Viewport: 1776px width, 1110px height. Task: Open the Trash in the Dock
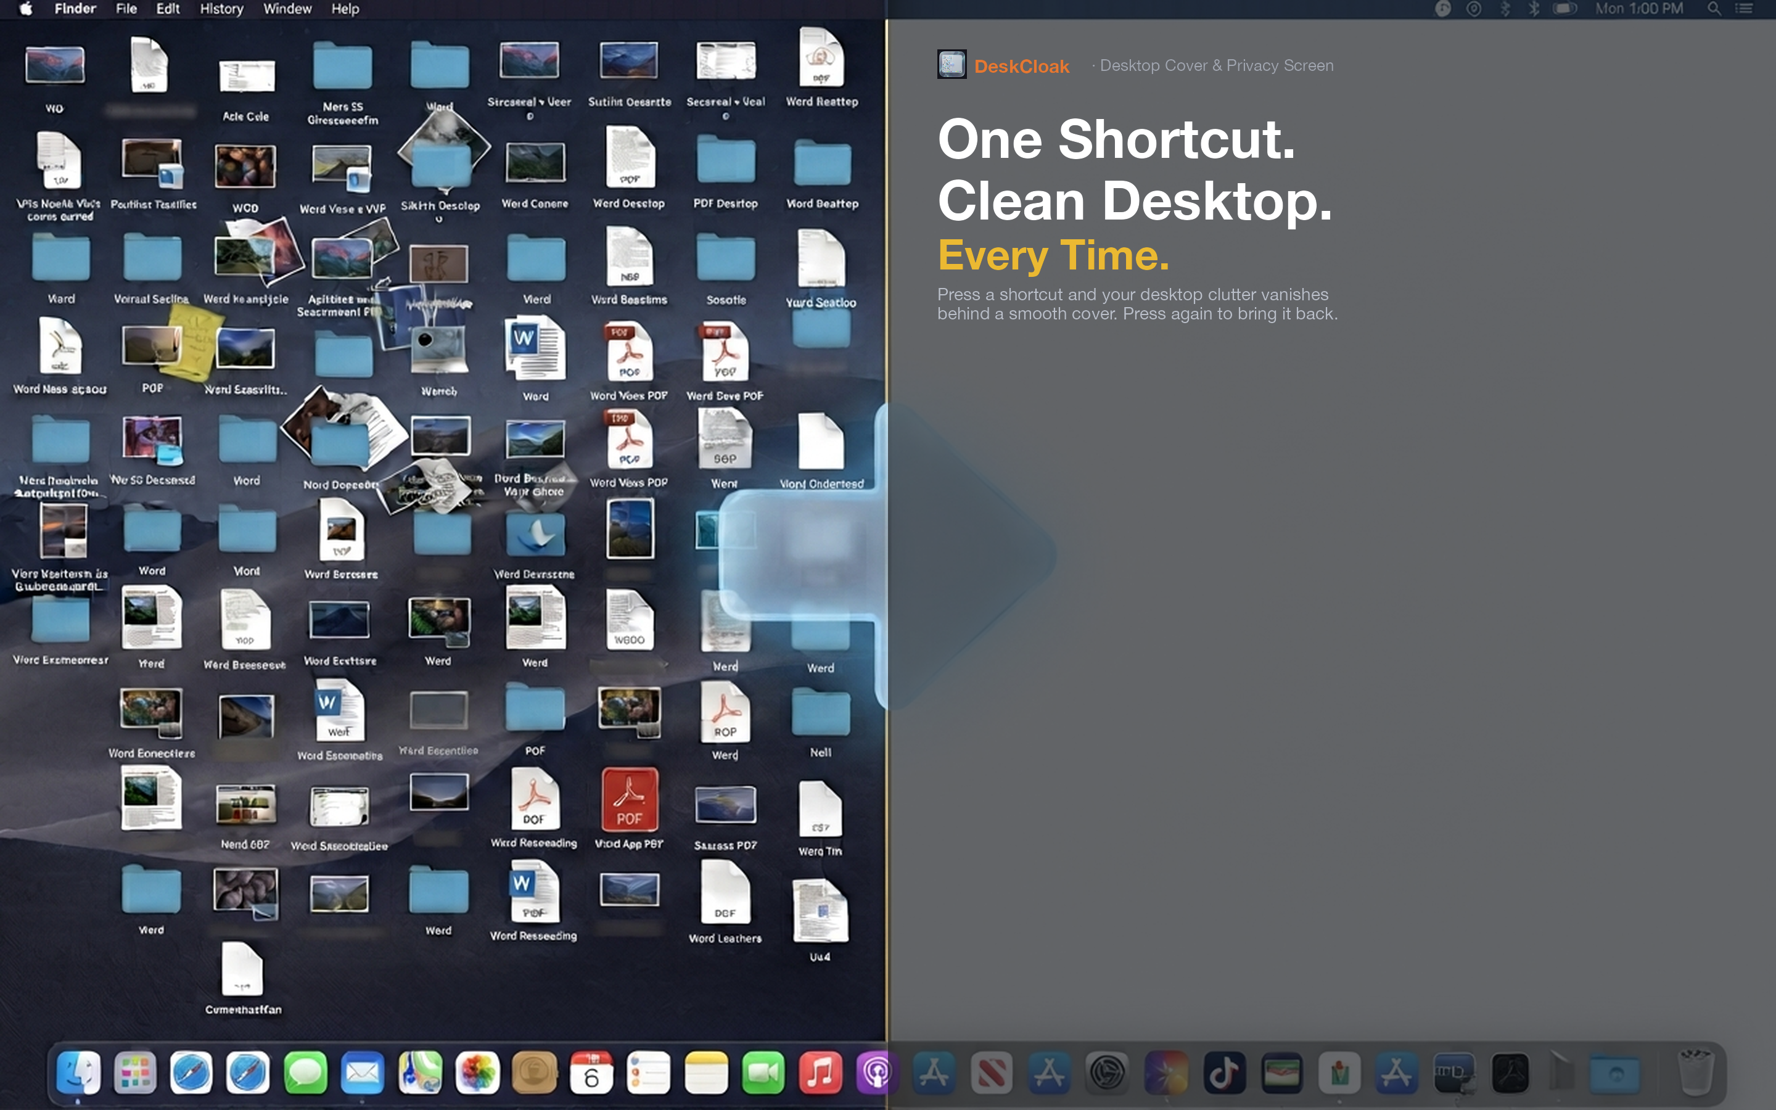click(x=1696, y=1071)
